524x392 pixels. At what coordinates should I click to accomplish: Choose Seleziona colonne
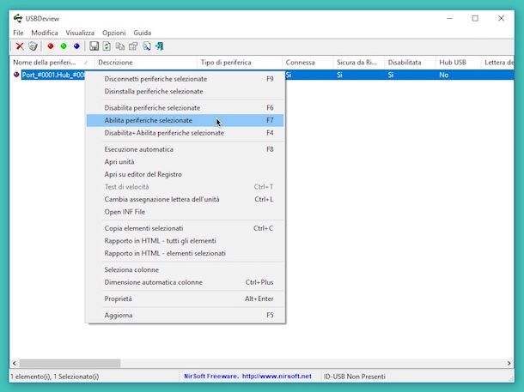click(x=186, y=269)
